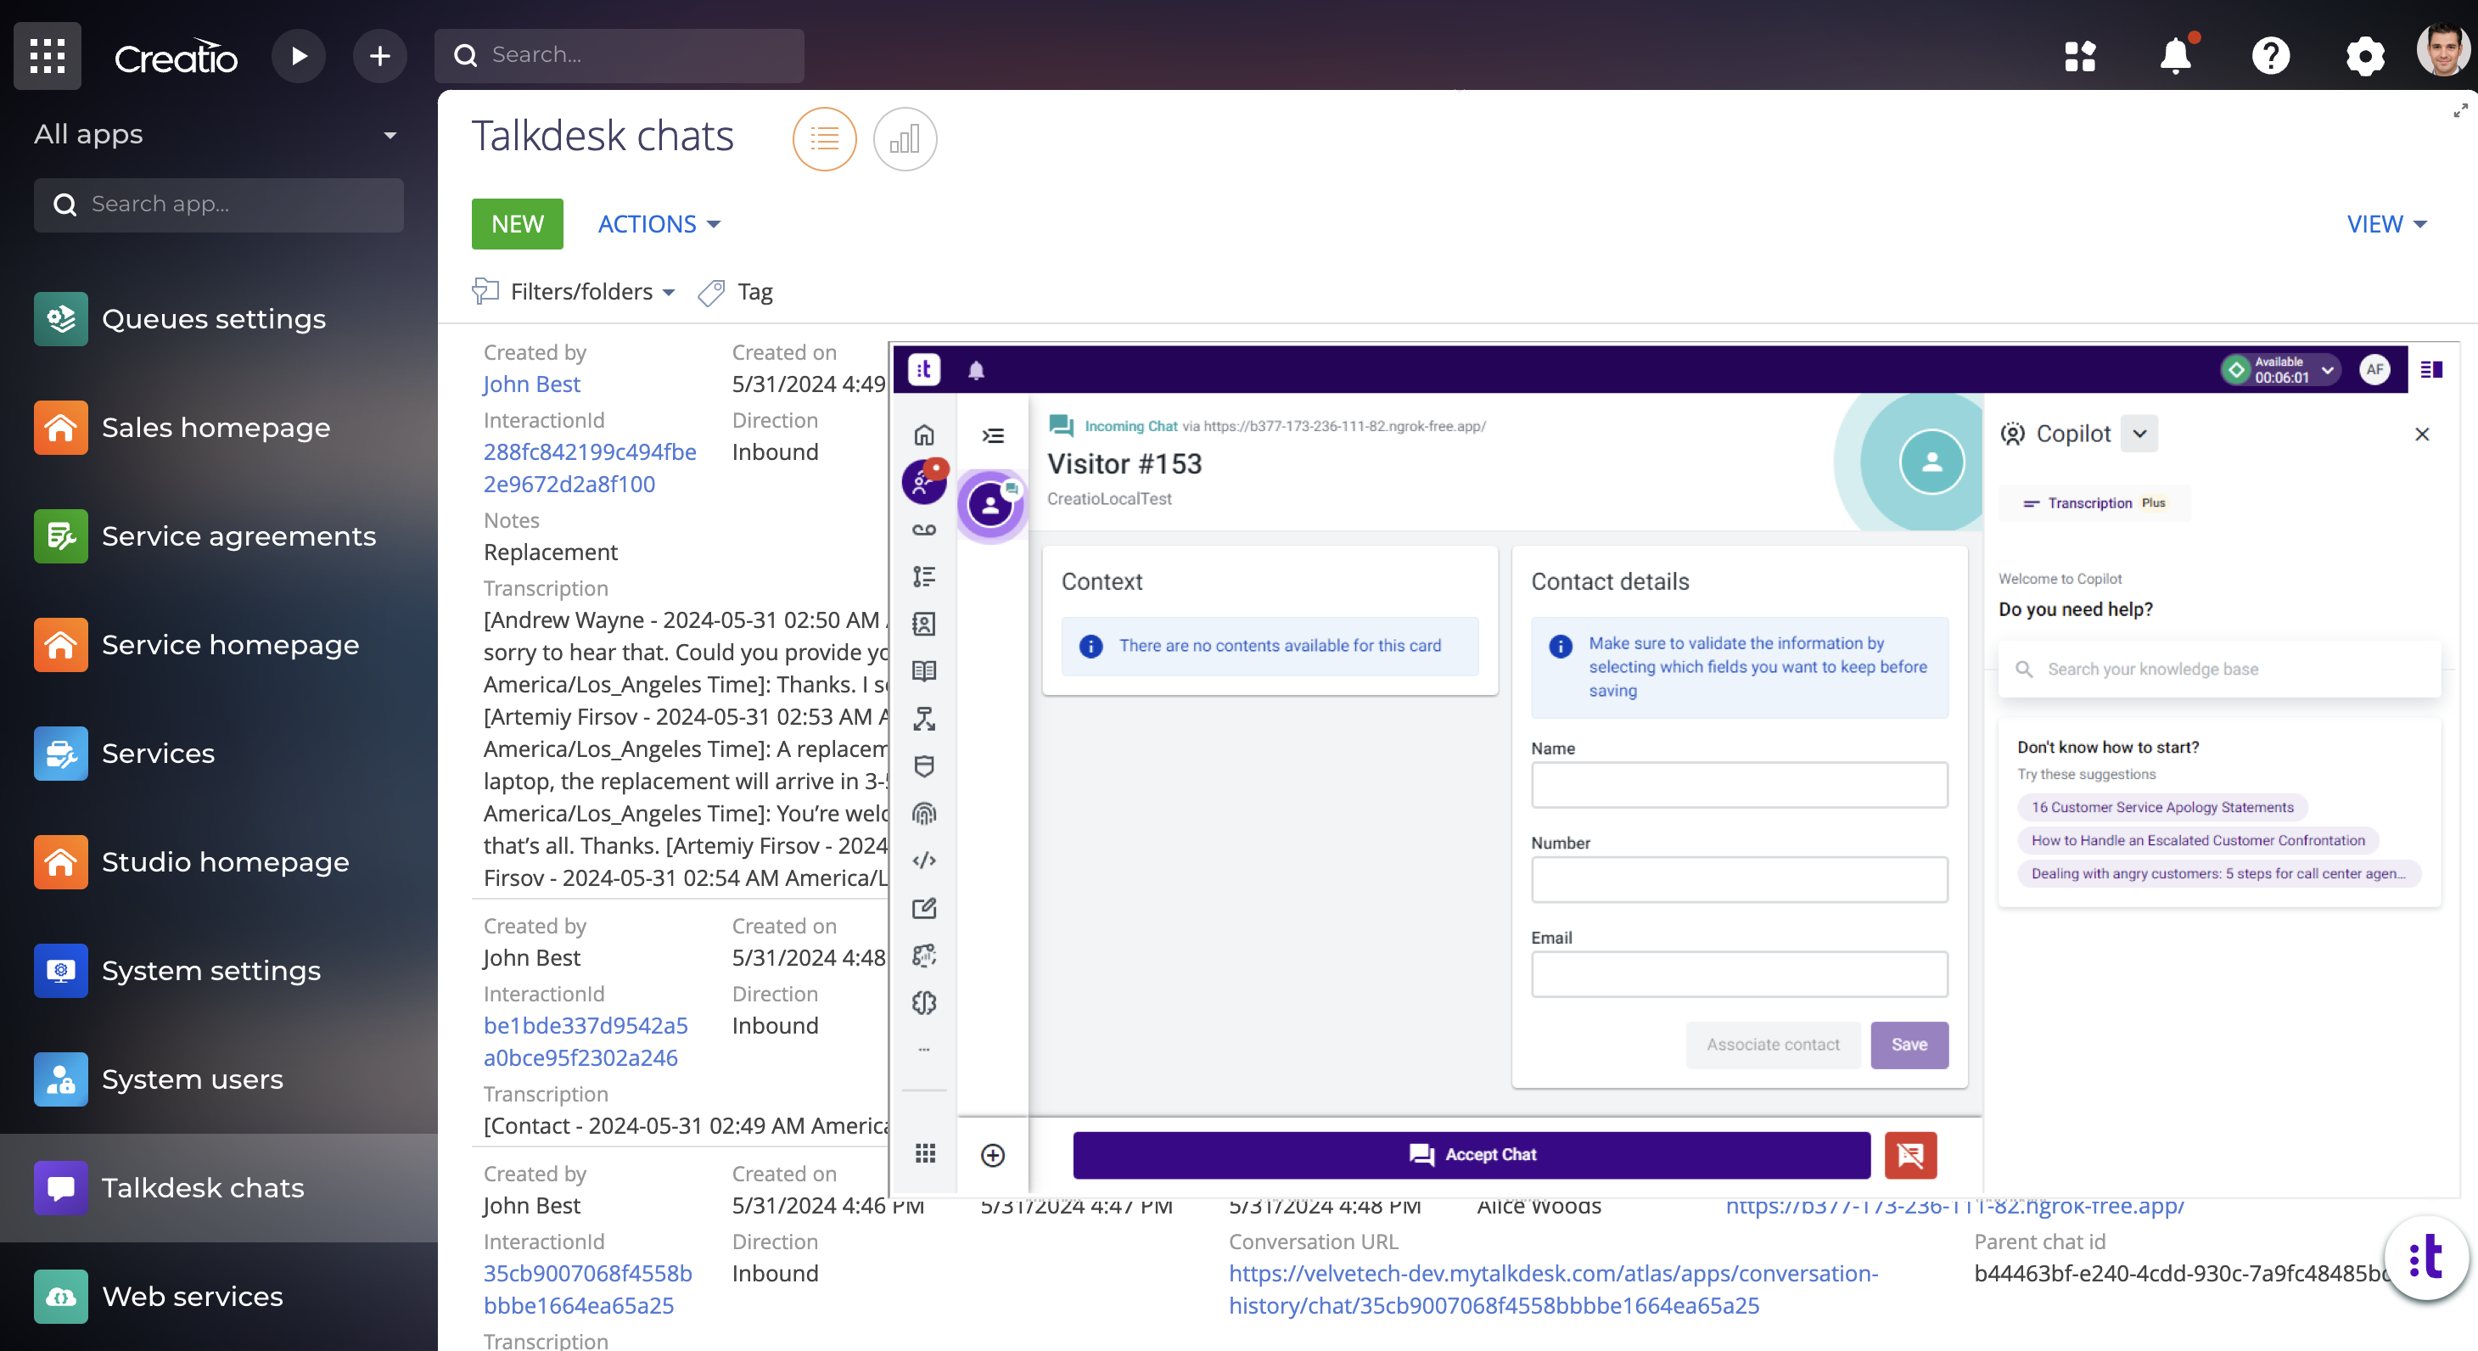Click the Transcription Plus tab

[x=2094, y=503]
